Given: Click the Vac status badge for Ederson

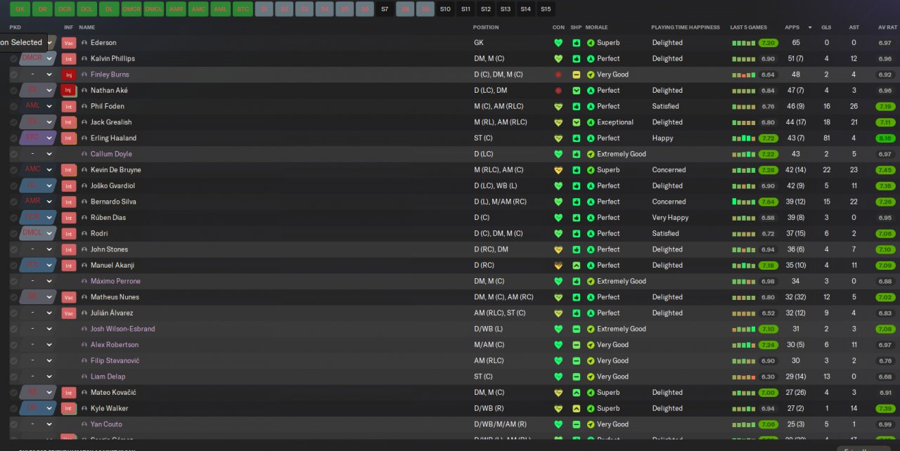Looking at the screenshot, I should click(x=69, y=43).
